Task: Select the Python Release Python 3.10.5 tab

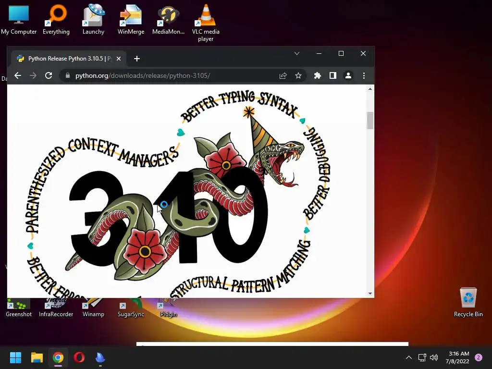Action: (69, 59)
